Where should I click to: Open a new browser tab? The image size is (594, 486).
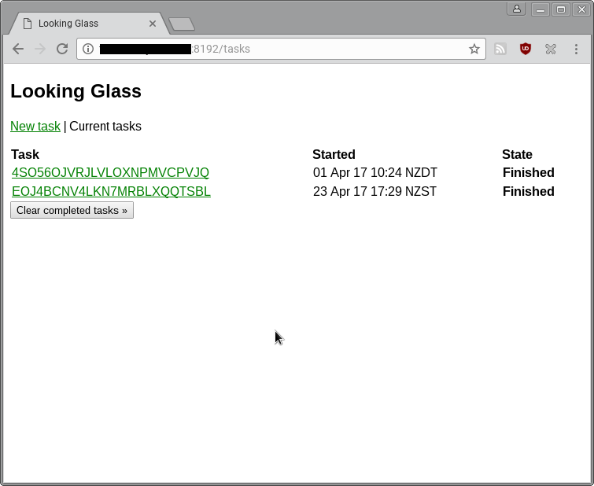point(182,24)
